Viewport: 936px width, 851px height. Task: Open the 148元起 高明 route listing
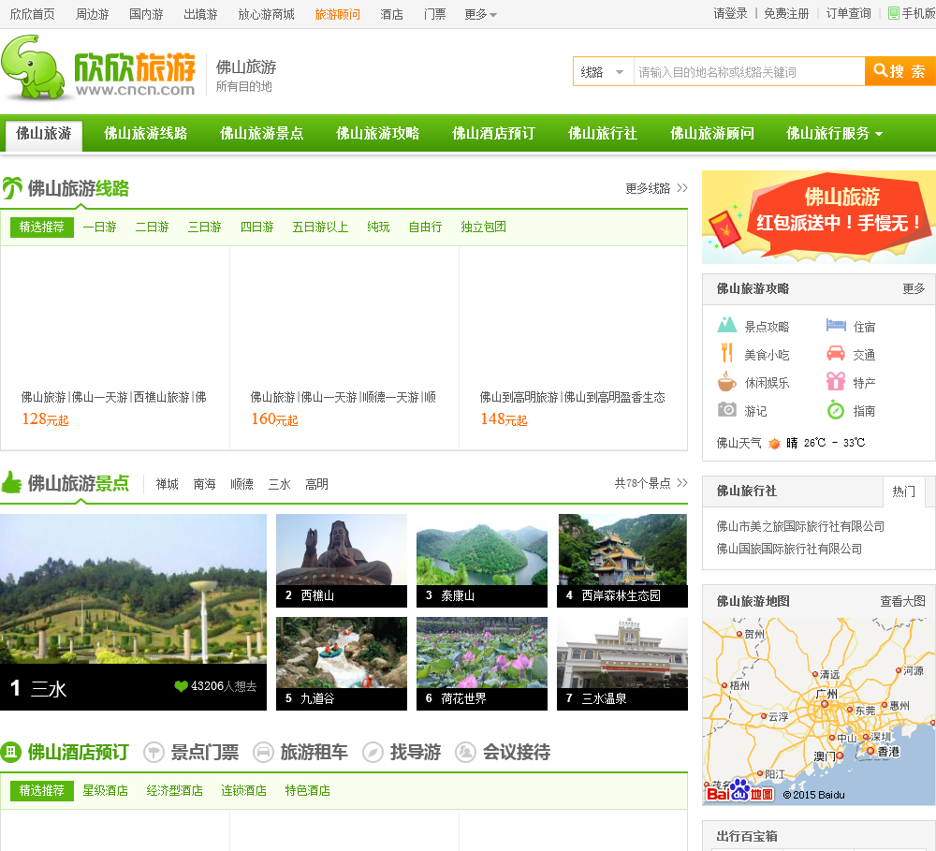(573, 348)
